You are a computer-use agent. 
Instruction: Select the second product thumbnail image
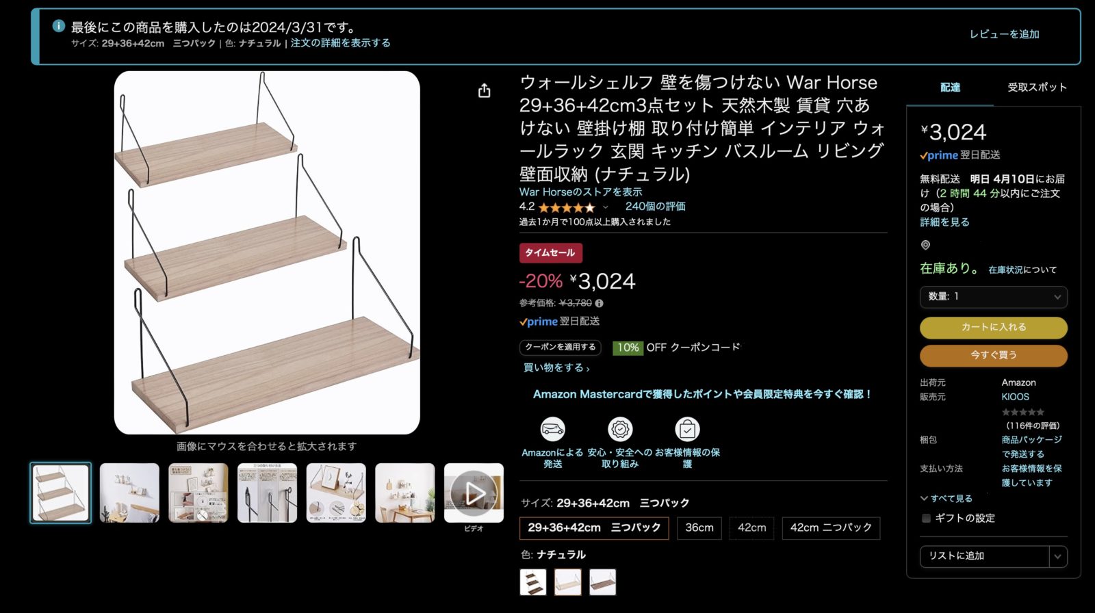point(129,493)
